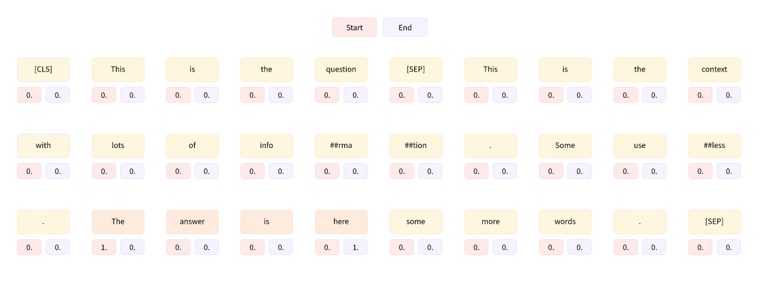Screen dimensions: 773x282
Task: Click the start value under [CLS]
Action: (x=29, y=95)
